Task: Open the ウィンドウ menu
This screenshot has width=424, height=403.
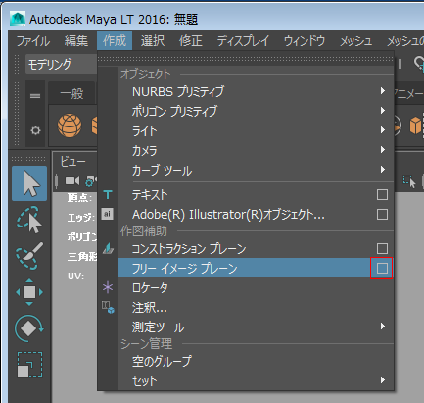Action: (305, 41)
